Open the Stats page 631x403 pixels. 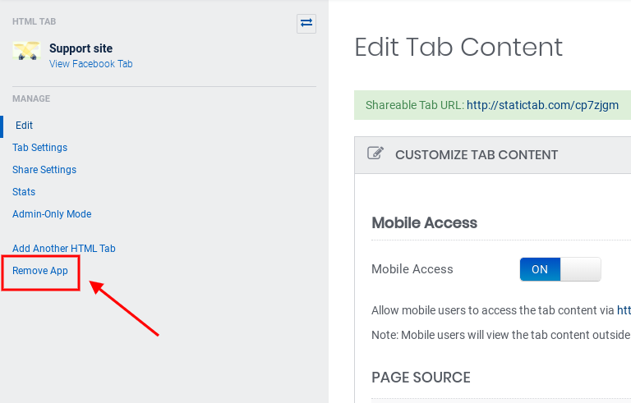pyautogui.click(x=24, y=192)
